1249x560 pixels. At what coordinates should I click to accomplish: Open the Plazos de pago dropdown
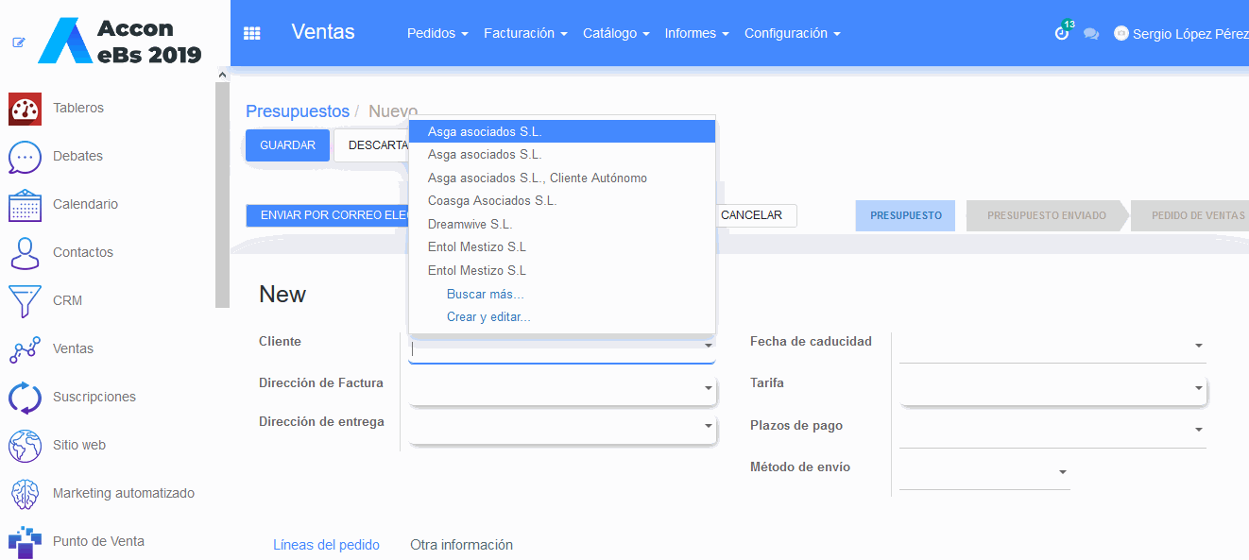(1198, 431)
